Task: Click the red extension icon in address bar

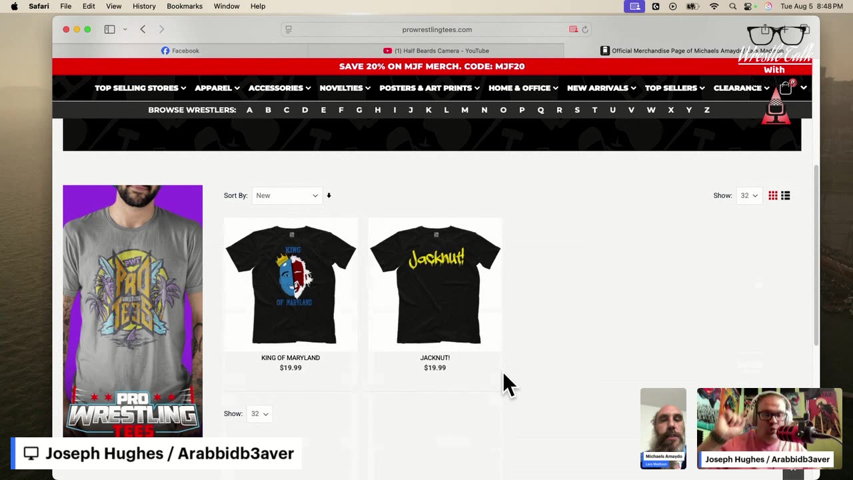Action: [x=573, y=29]
